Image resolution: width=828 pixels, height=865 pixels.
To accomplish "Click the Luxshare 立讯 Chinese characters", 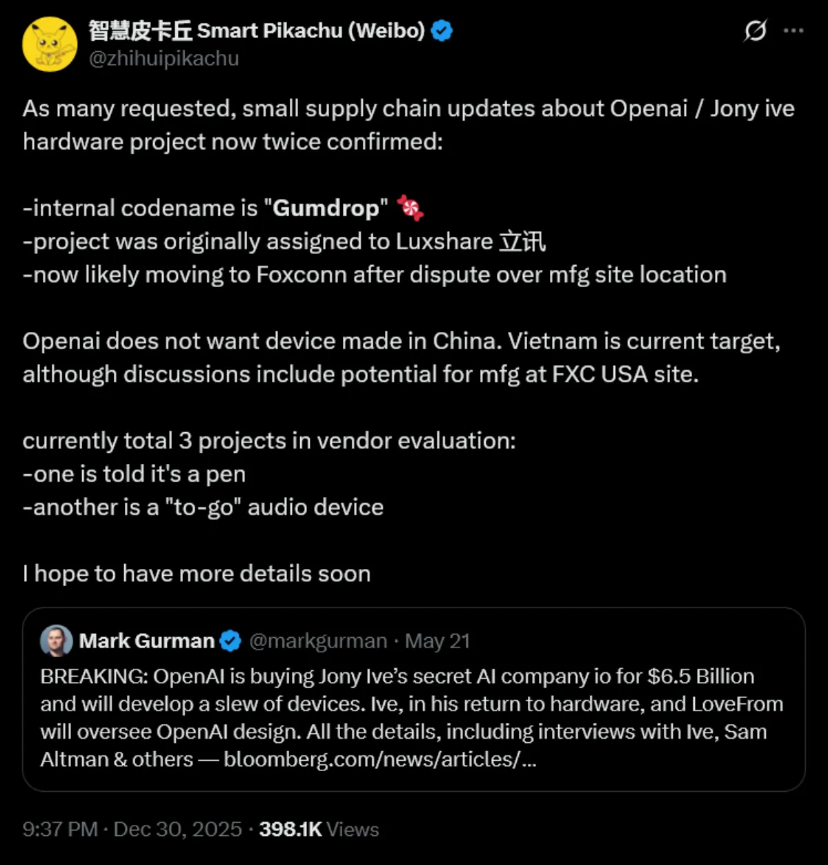I will 522,242.
